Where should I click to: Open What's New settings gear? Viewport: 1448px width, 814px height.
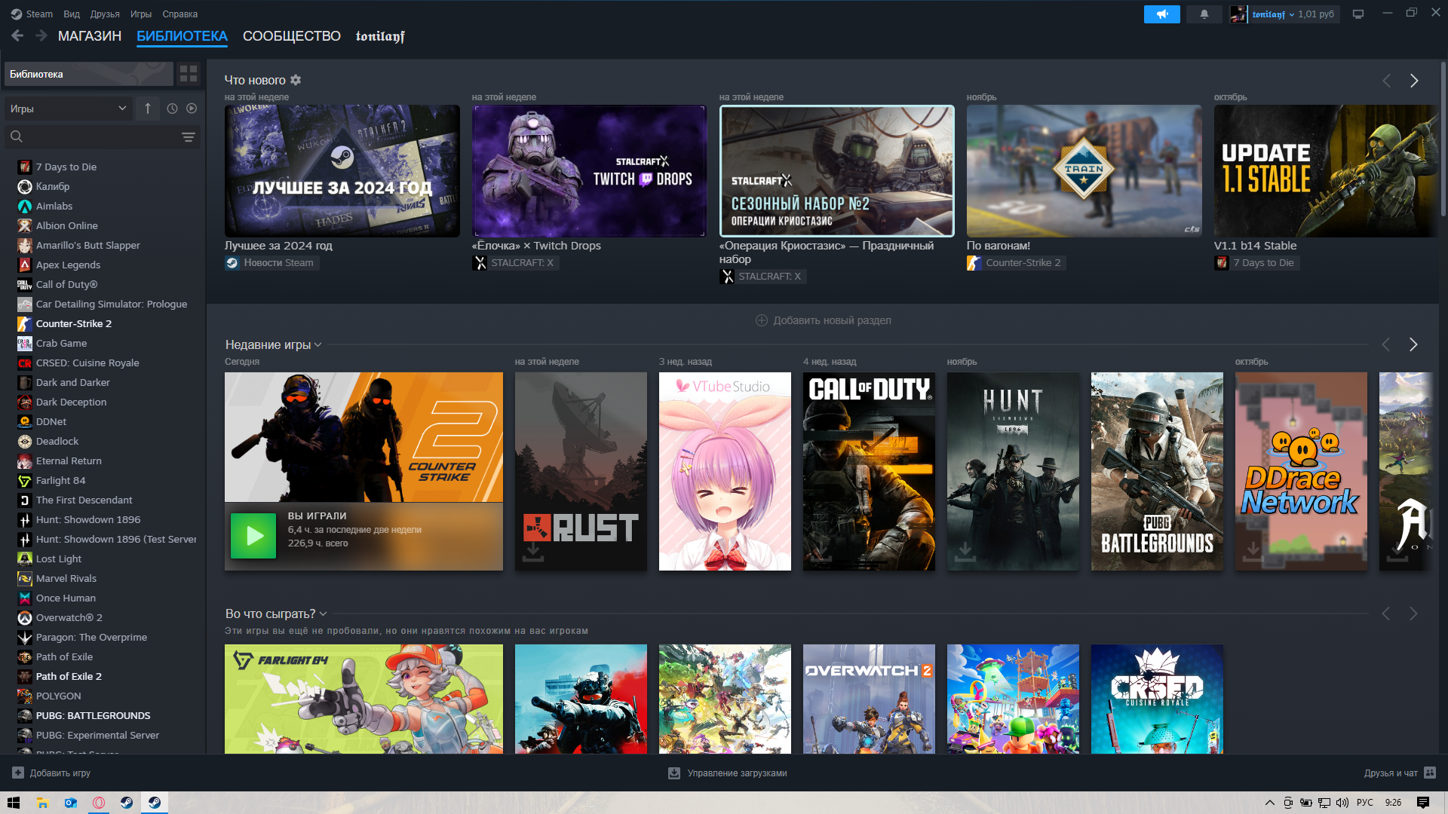point(296,80)
